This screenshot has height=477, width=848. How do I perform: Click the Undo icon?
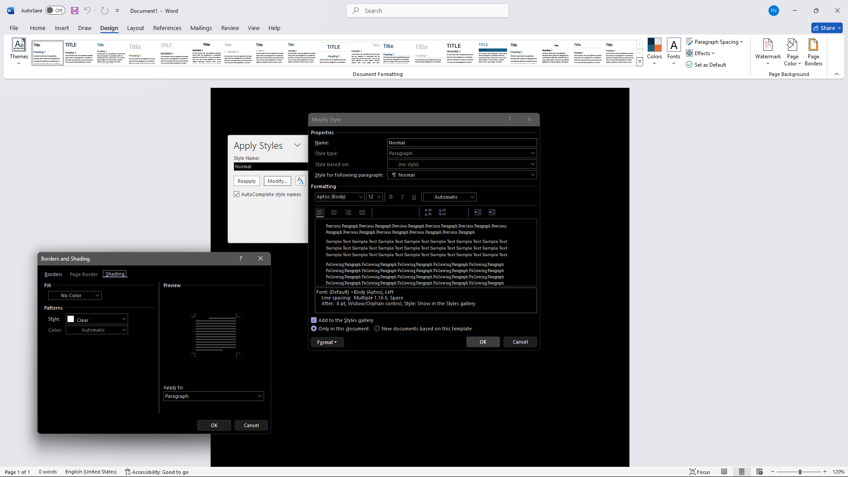tap(87, 11)
